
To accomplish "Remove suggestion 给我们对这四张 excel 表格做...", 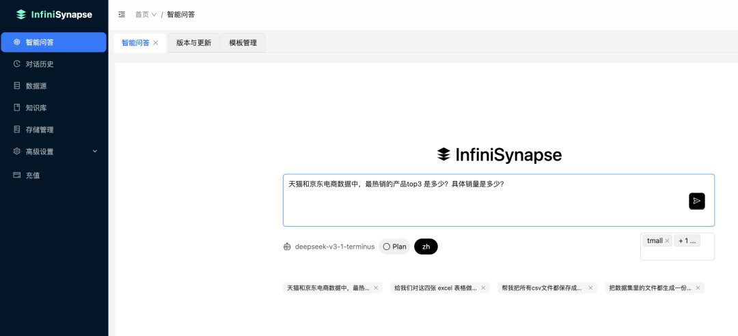I will pos(483,288).
